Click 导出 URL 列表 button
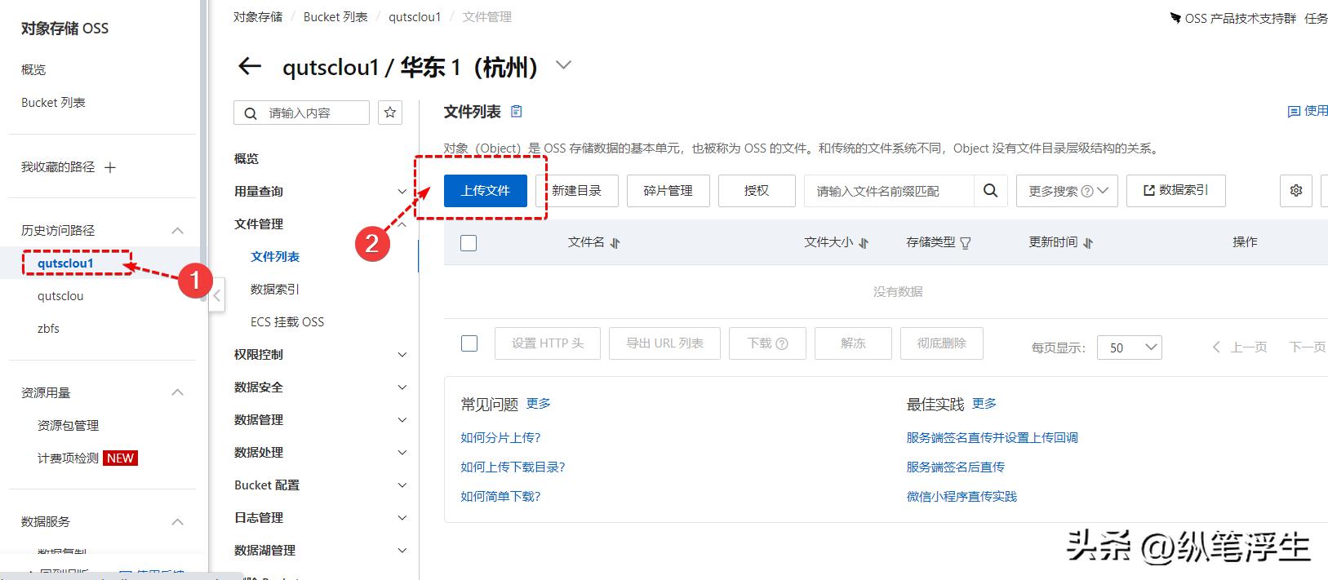Screen dimensions: 1328x580 (664, 343)
